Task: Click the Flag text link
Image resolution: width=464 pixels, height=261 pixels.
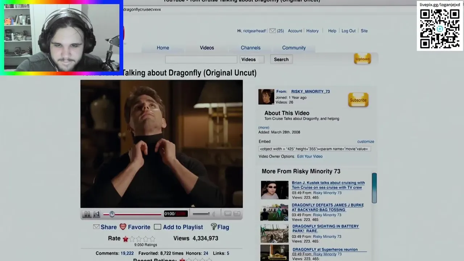Action: point(223,227)
